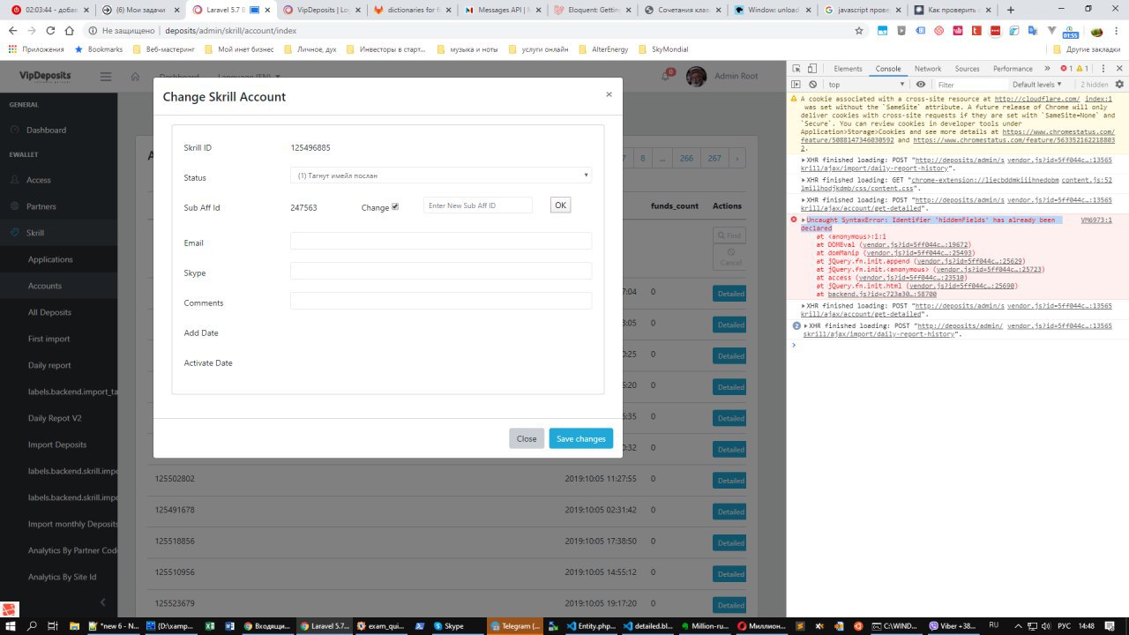Toggle the Change checkbox for Sub Aff Id
1129x635 pixels.
[x=395, y=207]
